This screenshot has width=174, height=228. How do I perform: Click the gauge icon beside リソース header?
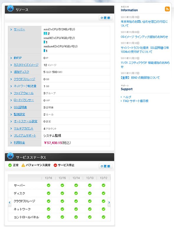coord(10,8)
